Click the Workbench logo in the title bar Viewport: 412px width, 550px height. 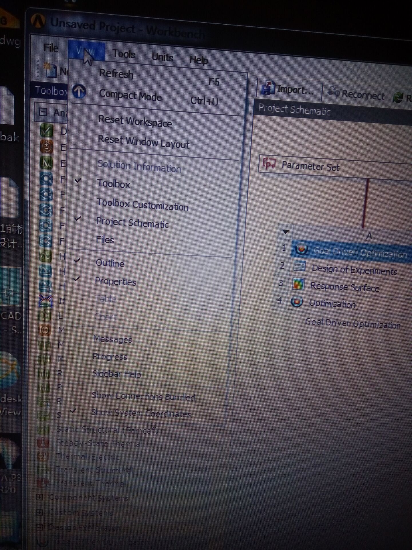coord(38,21)
